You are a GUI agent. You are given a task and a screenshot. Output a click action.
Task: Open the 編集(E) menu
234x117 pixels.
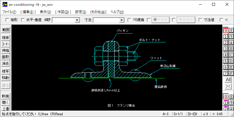click(x=28, y=12)
